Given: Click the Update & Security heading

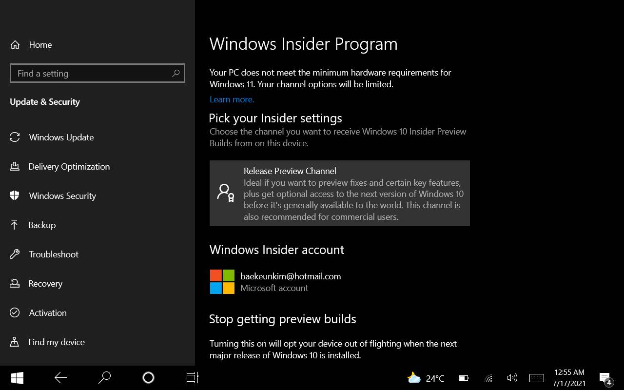Looking at the screenshot, I should [45, 102].
